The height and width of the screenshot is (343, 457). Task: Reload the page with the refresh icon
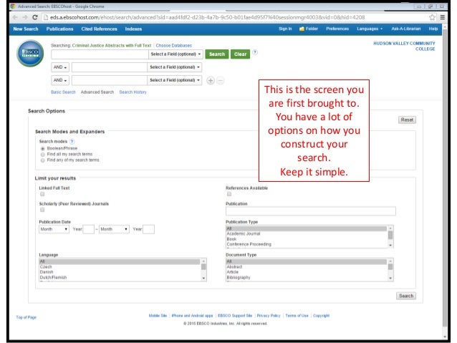click(35, 17)
